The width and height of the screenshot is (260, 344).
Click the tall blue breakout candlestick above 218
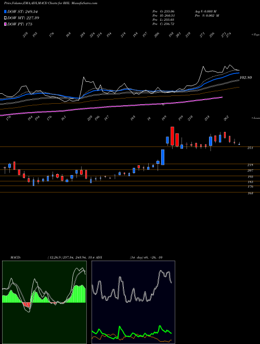(163, 157)
